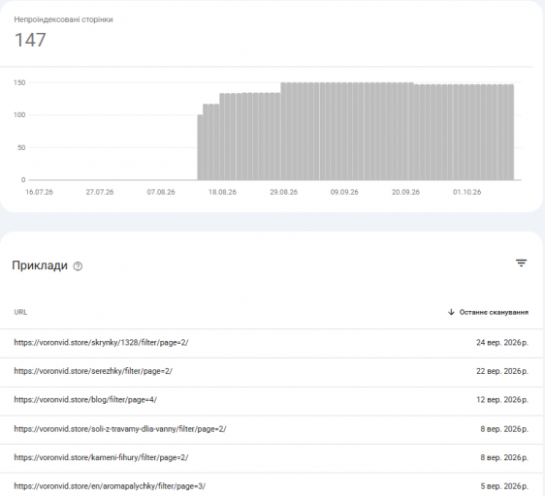Image resolution: width=545 pixels, height=496 pixels.
Task: Select the 12 вер. 2026 р. date cell
Action: click(502, 400)
